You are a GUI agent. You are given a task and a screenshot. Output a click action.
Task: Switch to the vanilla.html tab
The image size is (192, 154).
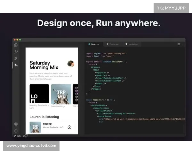(132, 44)
